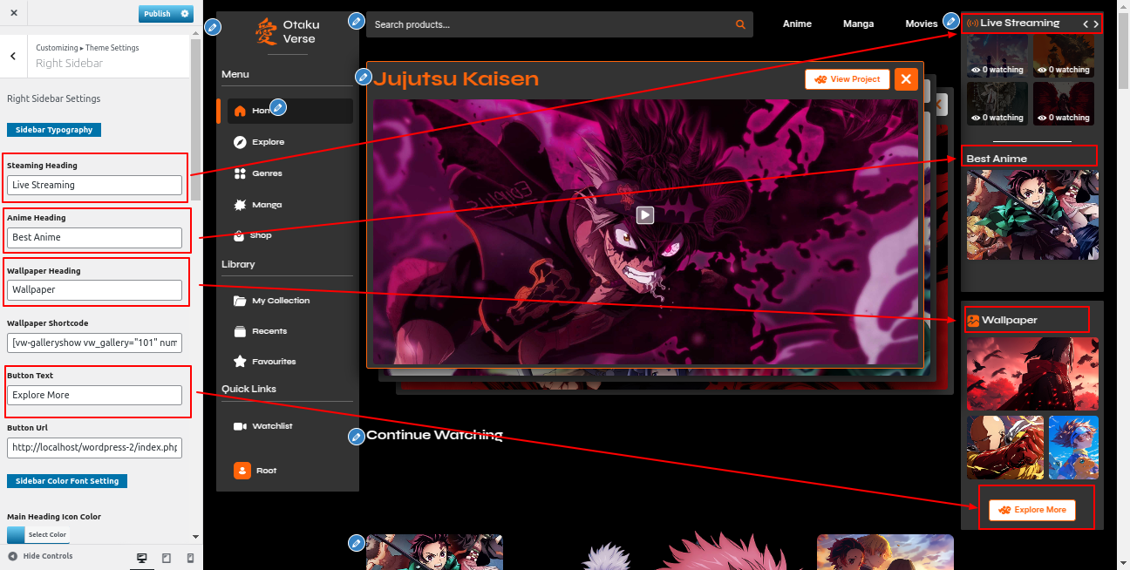The image size is (1130, 570).
Task: Close the Jujutsu Kaisen popup card
Action: click(906, 79)
